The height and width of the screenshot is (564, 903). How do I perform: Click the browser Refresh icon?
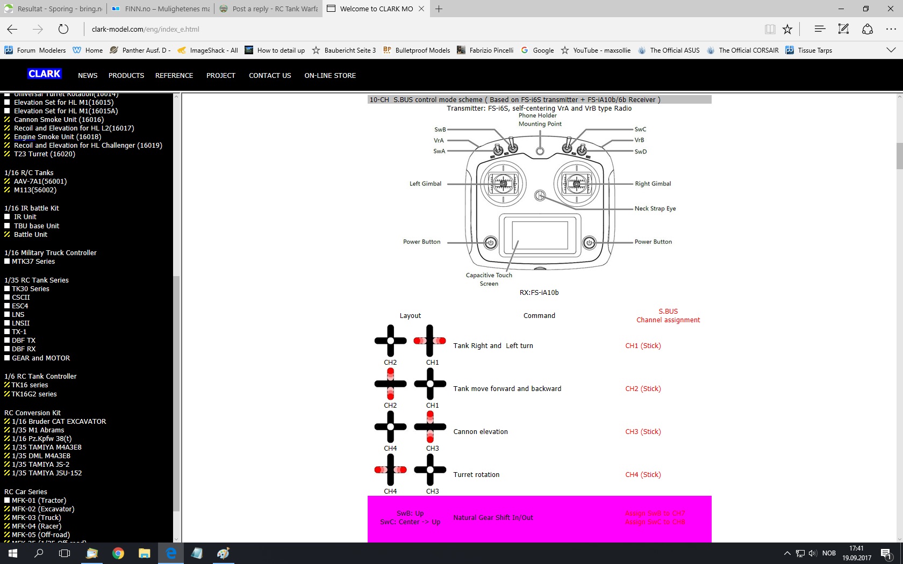point(63,29)
